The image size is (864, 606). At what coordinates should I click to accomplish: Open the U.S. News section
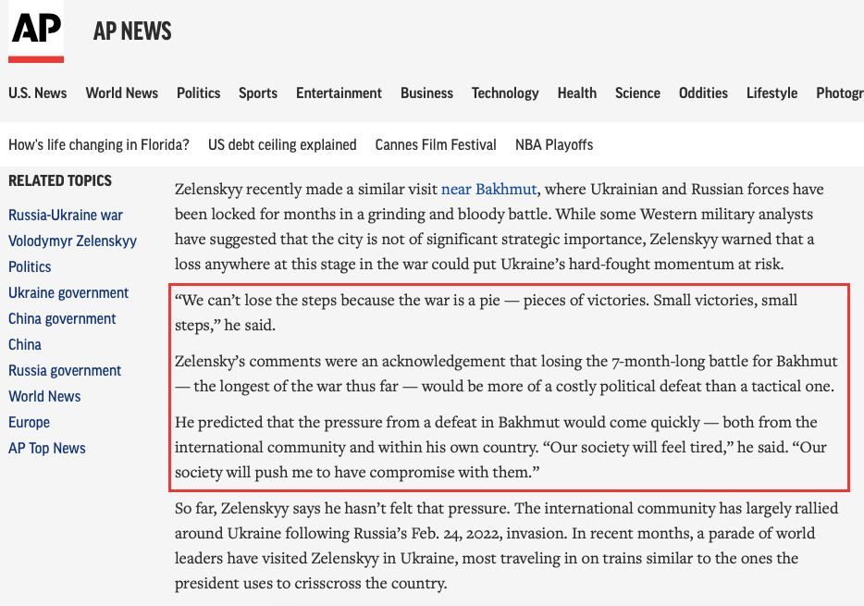coord(38,93)
